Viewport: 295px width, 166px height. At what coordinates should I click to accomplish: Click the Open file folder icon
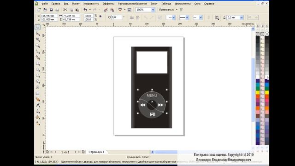coord(45,10)
